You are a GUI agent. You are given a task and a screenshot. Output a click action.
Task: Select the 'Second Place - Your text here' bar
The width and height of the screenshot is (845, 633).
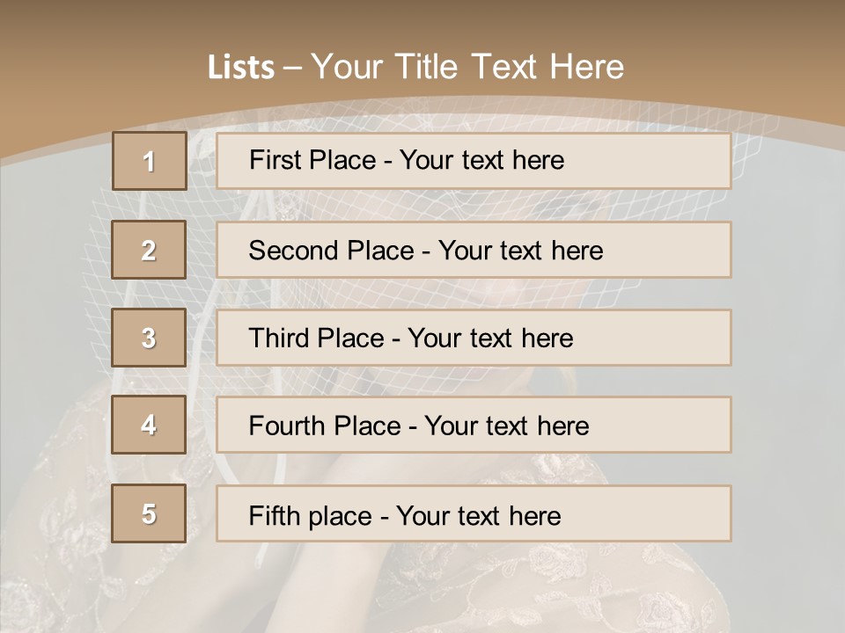tap(474, 250)
